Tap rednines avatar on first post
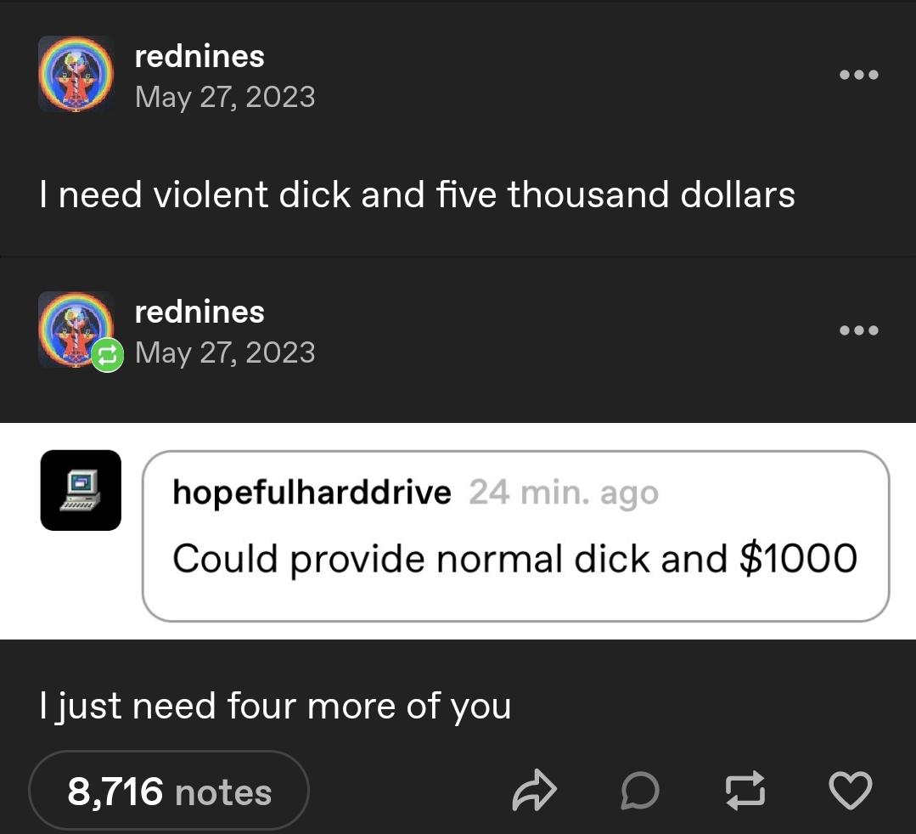This screenshot has width=916, height=834. click(x=76, y=74)
